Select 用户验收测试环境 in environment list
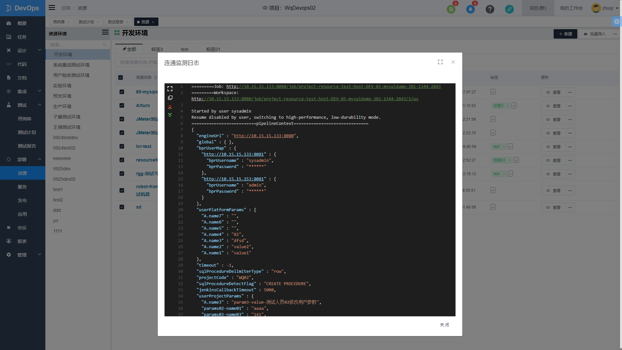The image size is (622, 350). [x=71, y=75]
